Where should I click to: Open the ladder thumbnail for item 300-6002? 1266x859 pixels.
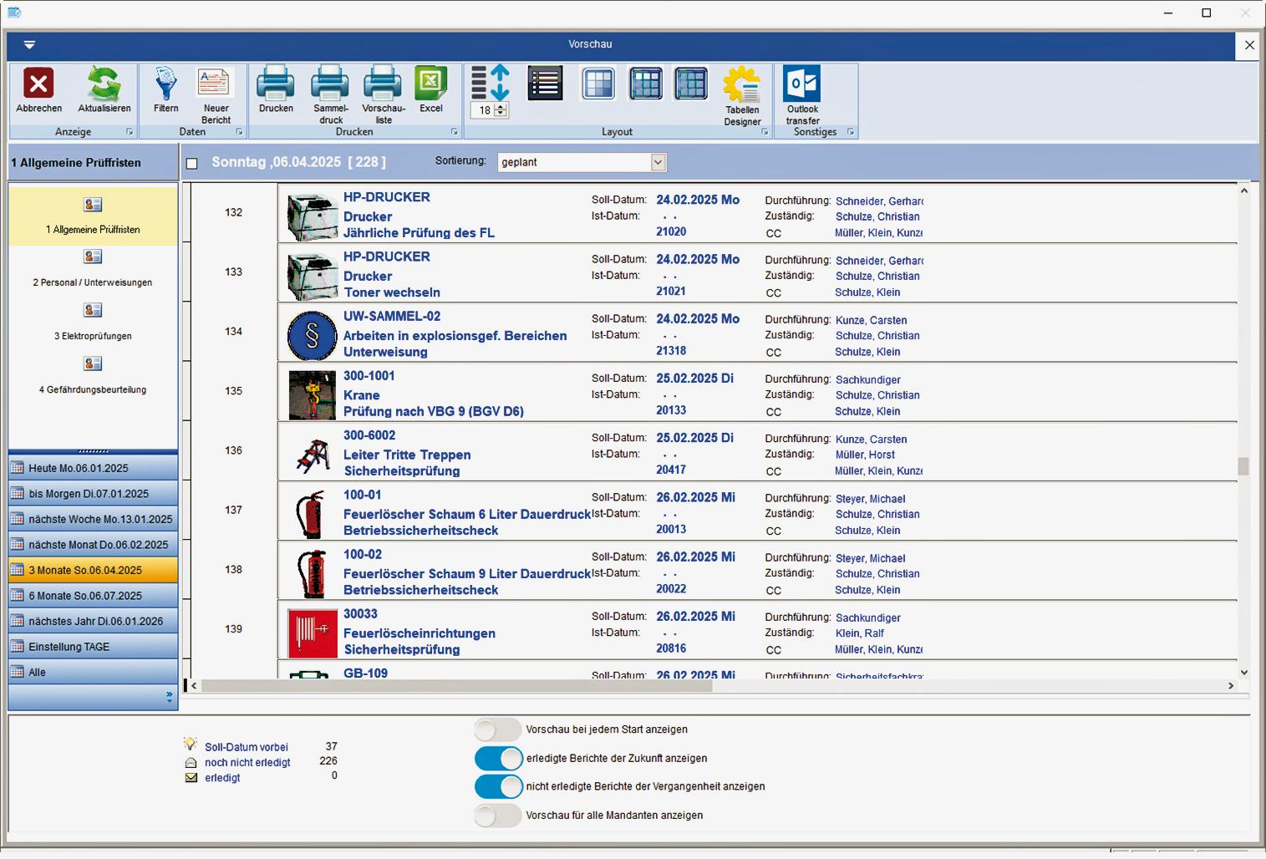(312, 455)
